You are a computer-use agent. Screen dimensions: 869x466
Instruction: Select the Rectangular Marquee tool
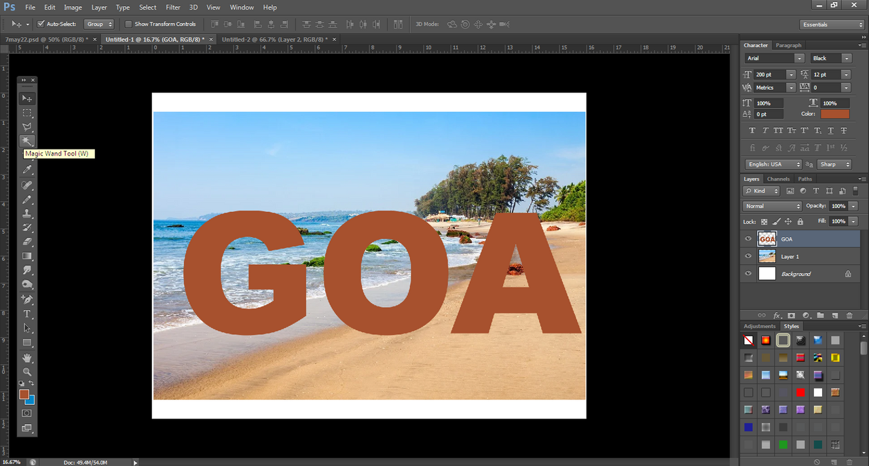coord(27,113)
